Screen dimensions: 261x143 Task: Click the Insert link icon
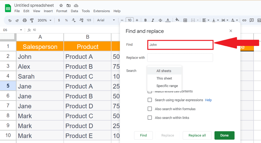pyautogui.click(x=244, y=20)
